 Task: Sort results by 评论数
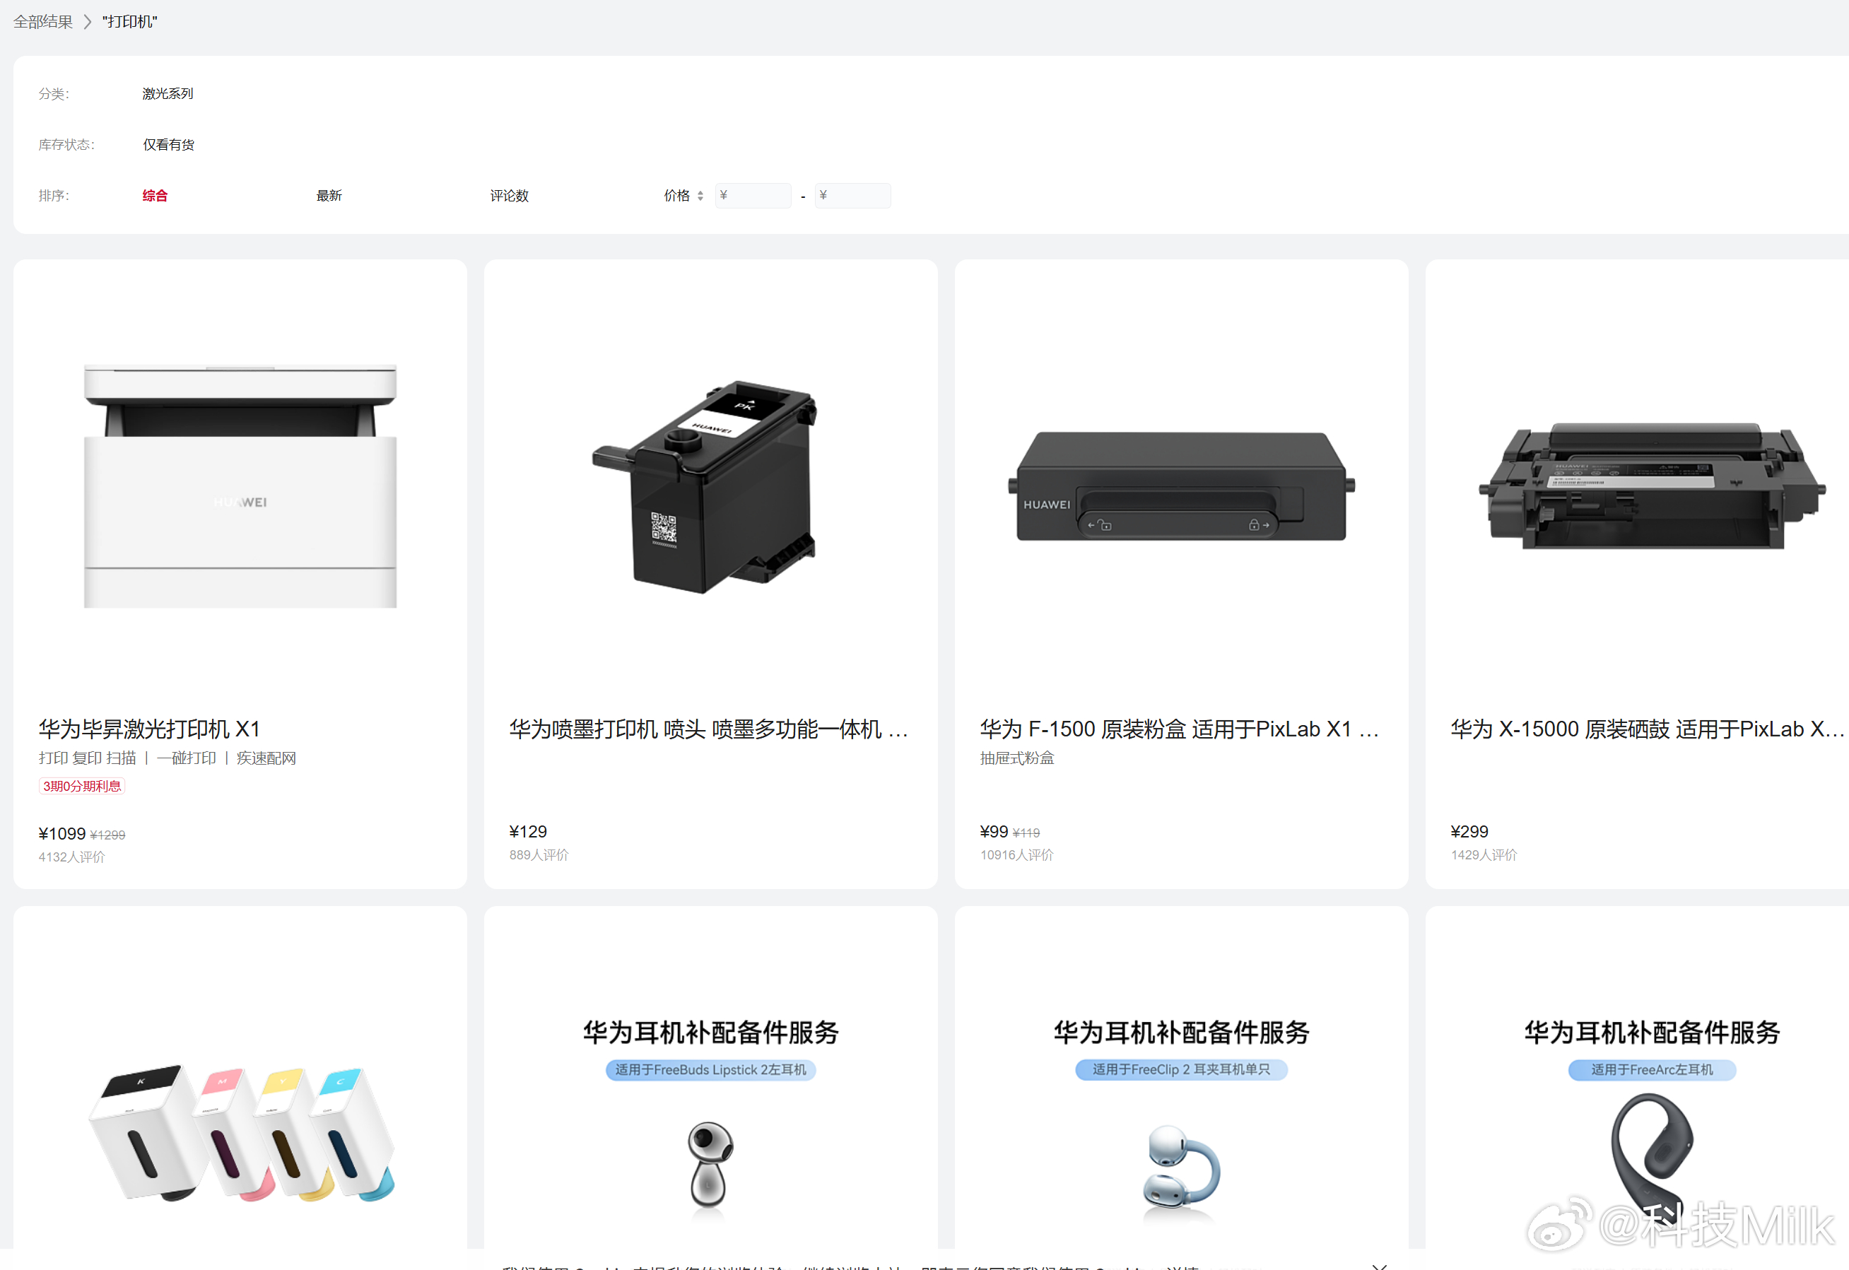click(x=509, y=196)
